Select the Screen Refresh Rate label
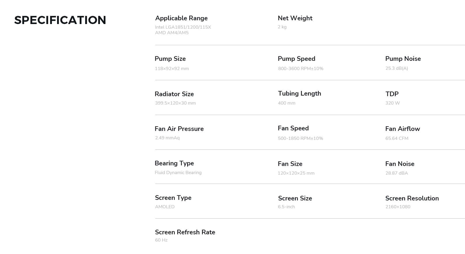465x254 pixels. pos(185,232)
